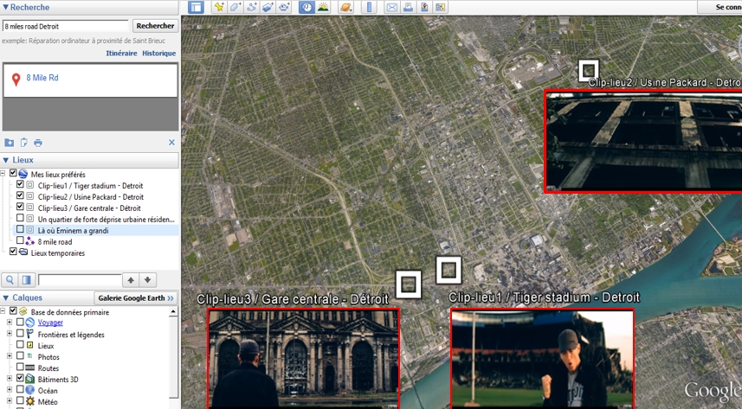Image resolution: width=742 pixels, height=409 pixels.
Task: Click the magnifier search icon in Lieux panel
Action: 10,280
